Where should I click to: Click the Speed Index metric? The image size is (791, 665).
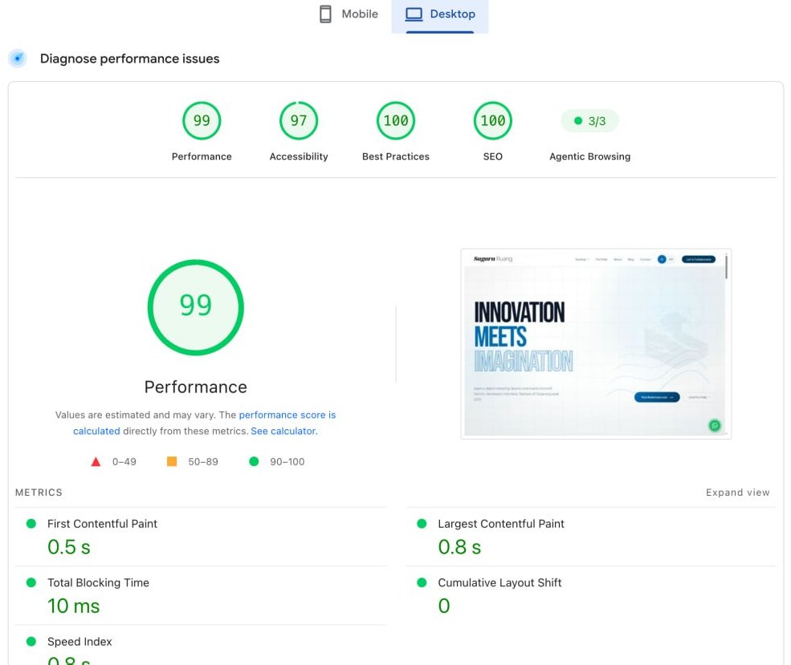coord(80,642)
